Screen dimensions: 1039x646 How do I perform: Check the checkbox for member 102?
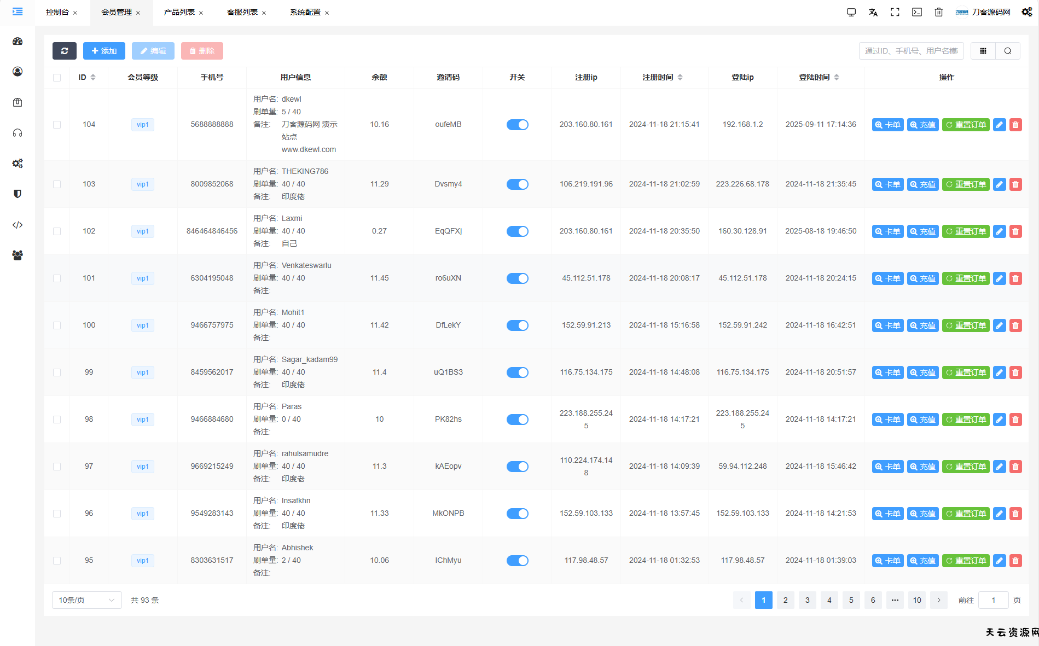tap(57, 231)
